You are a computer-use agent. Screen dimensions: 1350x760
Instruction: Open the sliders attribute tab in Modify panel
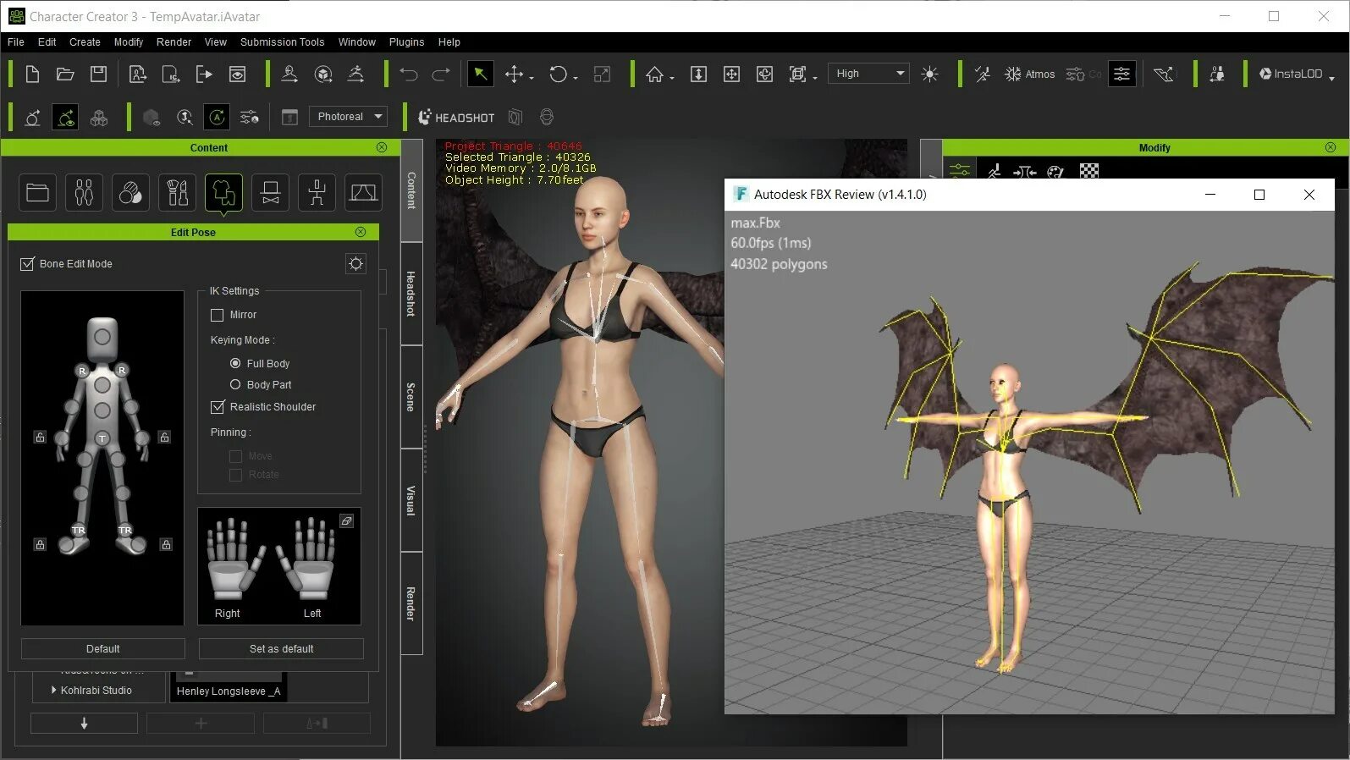960,171
